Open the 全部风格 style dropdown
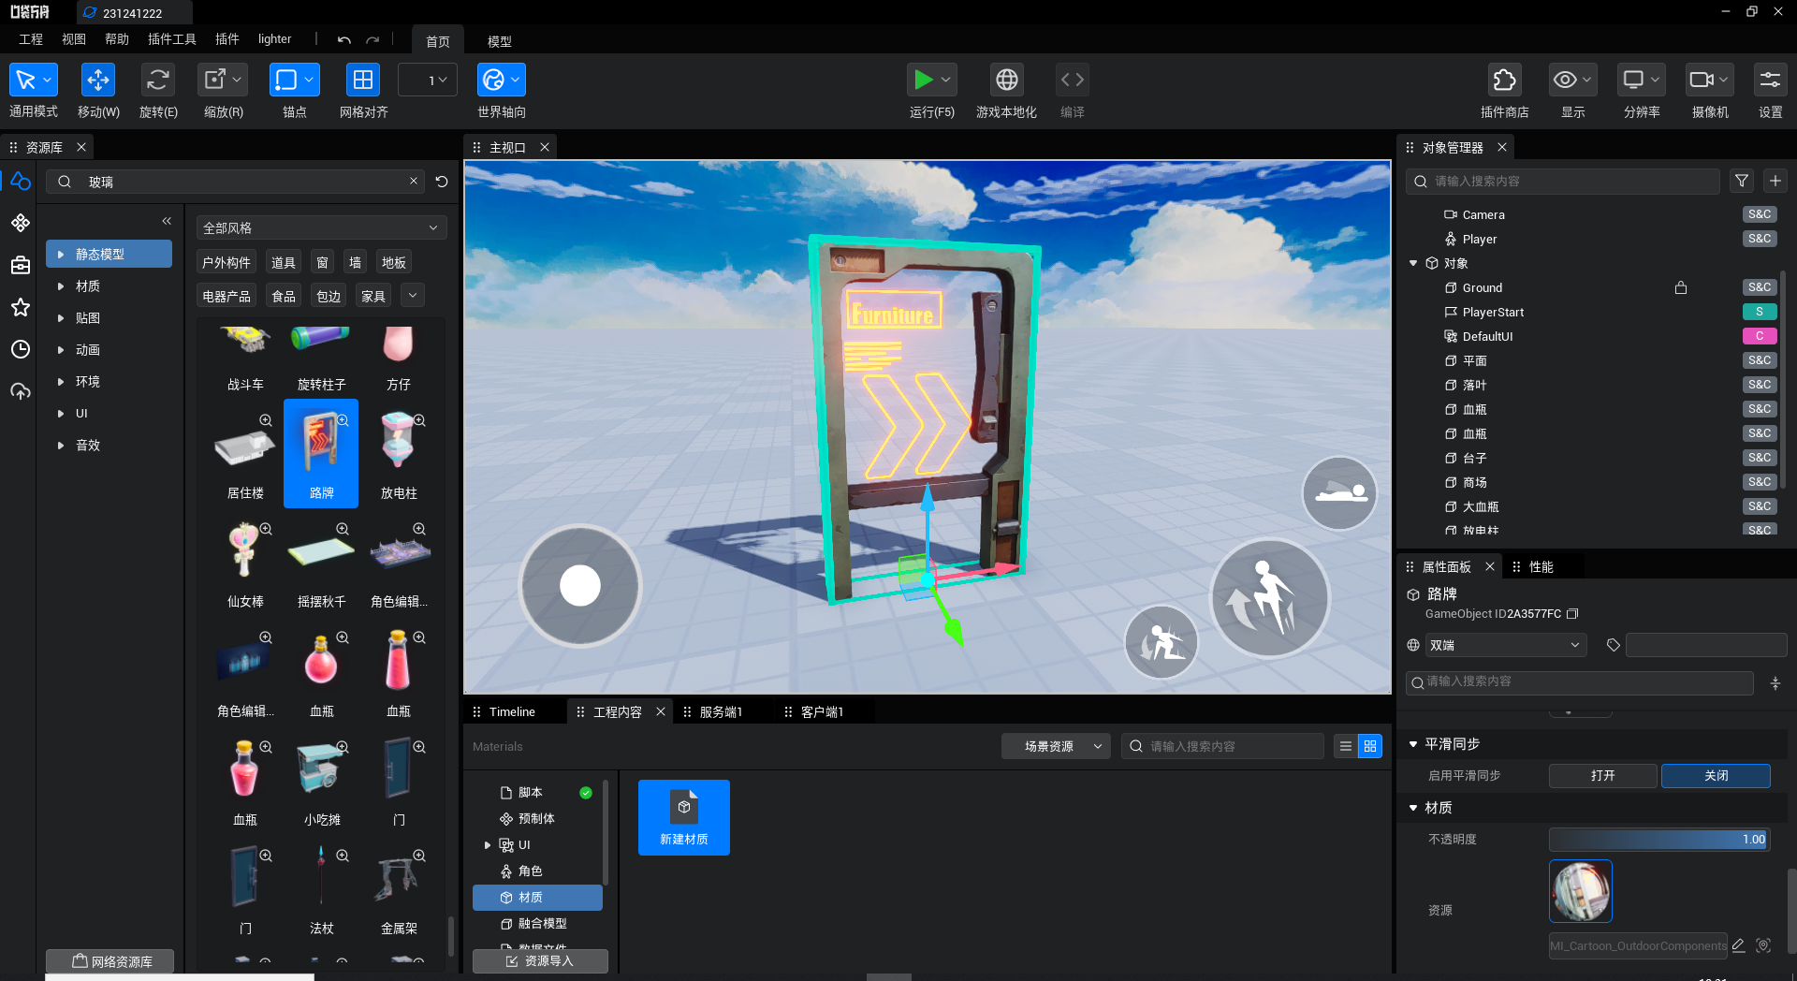 click(321, 227)
